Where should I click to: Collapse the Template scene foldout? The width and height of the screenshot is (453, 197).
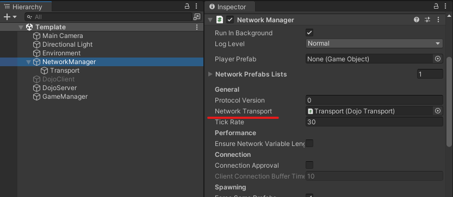pos(21,27)
